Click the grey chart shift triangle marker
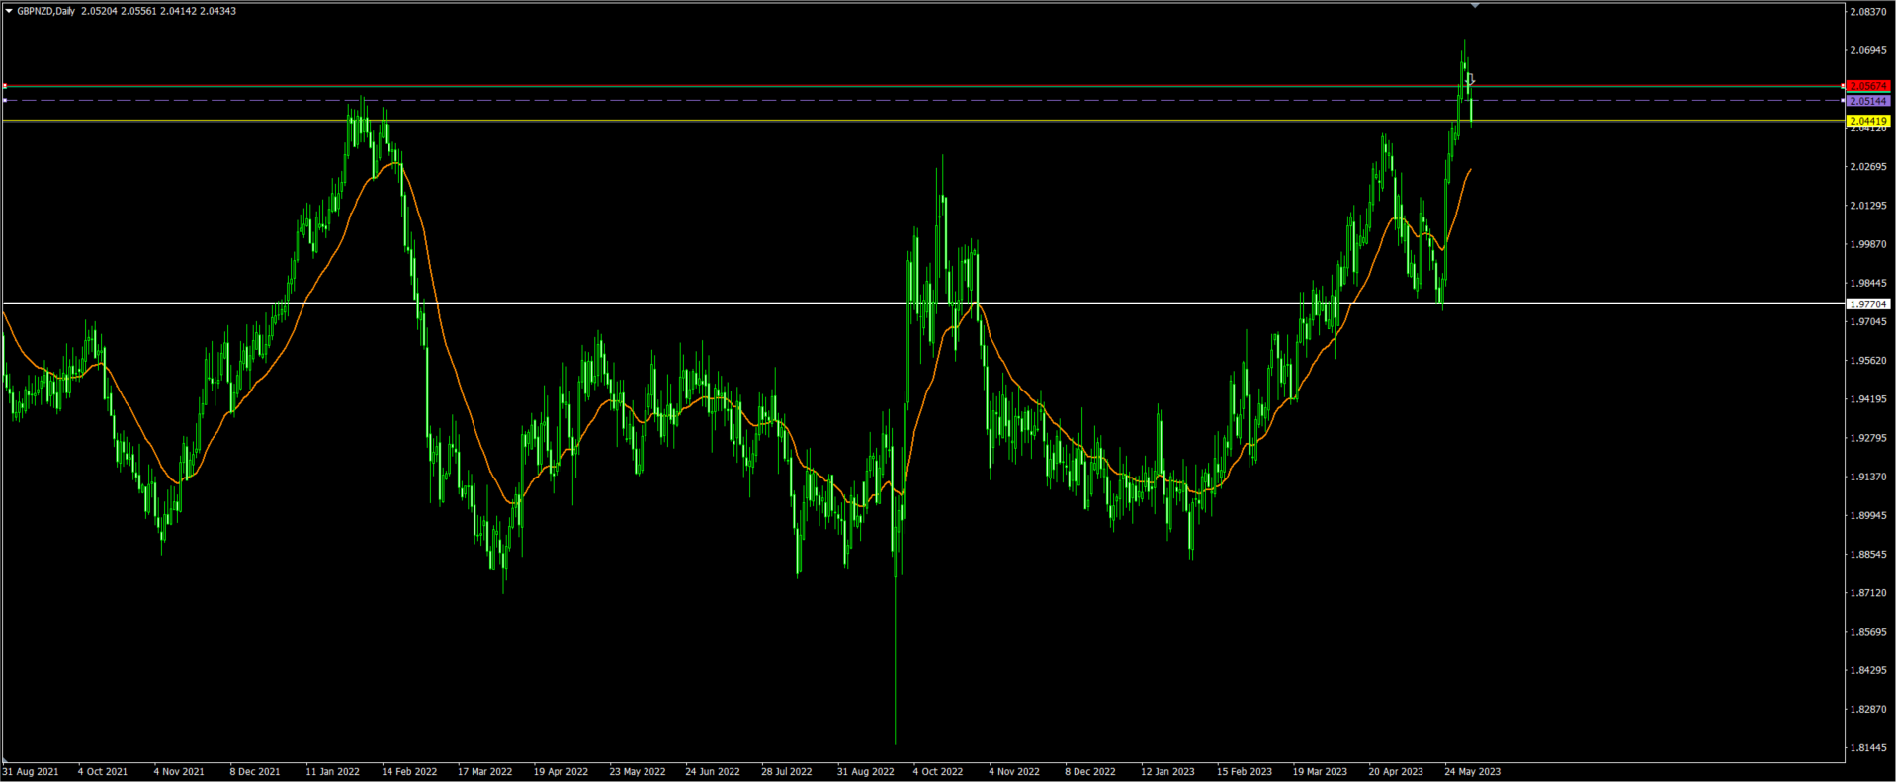This screenshot has height=782, width=1896. 1474,6
